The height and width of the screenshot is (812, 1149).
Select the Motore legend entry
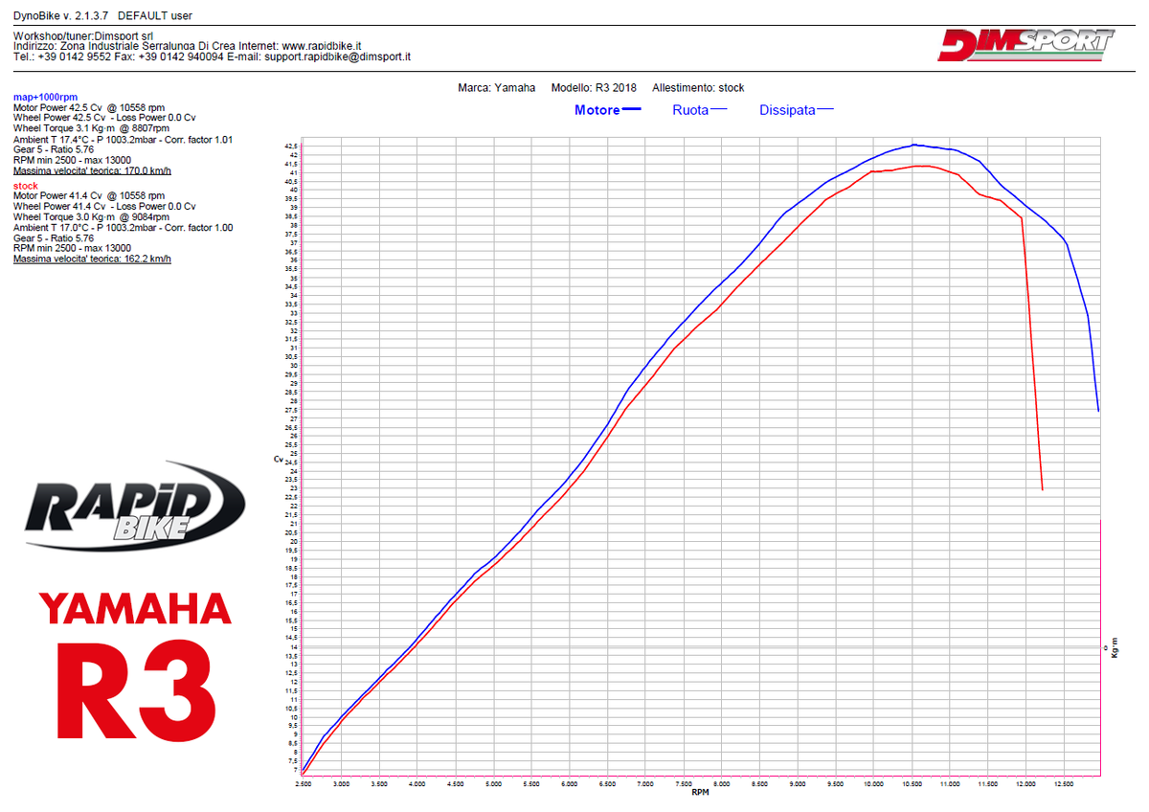tap(608, 110)
